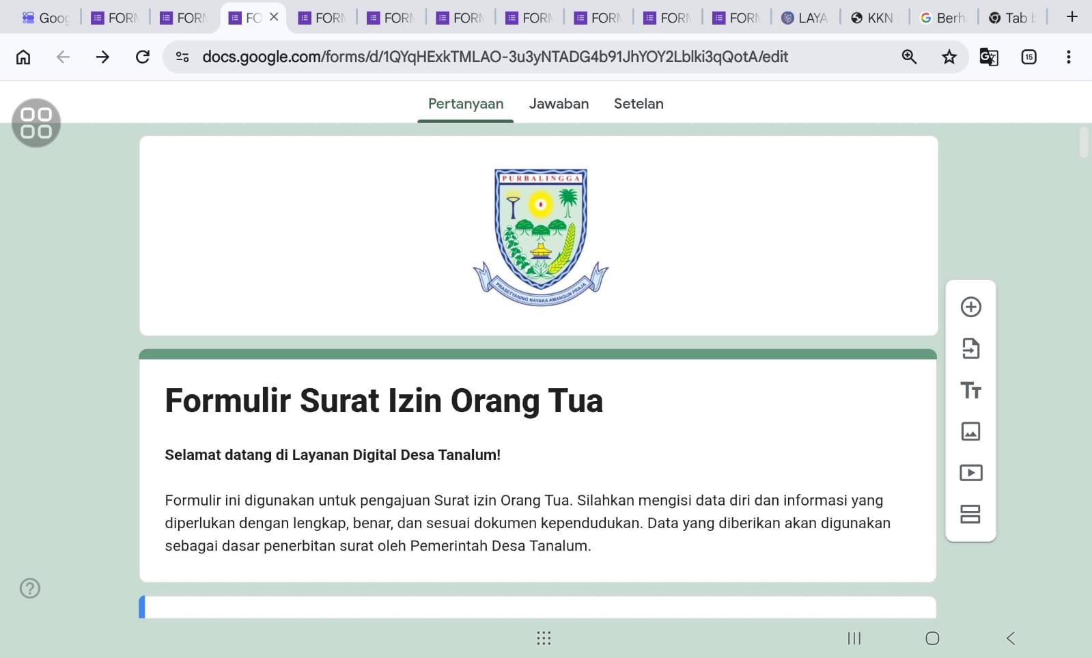Tap the Android recent apps button
The width and height of the screenshot is (1092, 658).
(x=854, y=638)
